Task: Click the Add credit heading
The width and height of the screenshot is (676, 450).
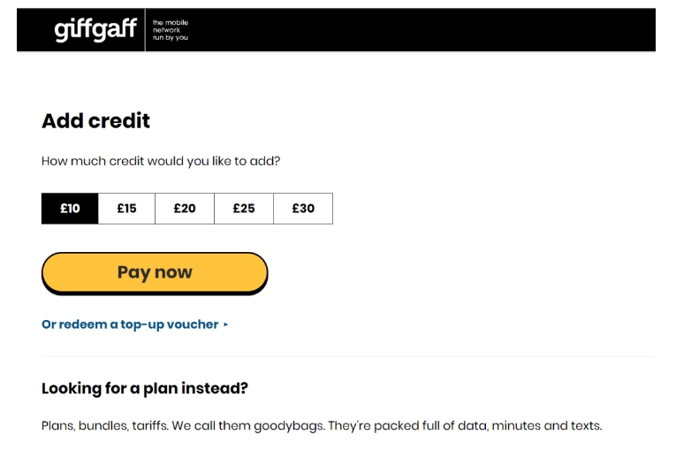Action: point(95,121)
